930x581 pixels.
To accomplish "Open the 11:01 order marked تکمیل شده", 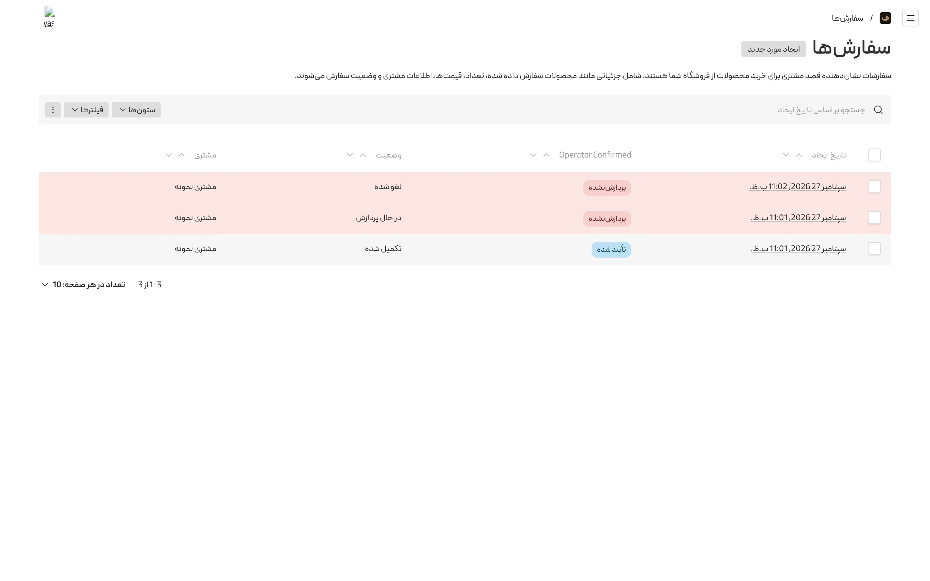I will coord(798,249).
